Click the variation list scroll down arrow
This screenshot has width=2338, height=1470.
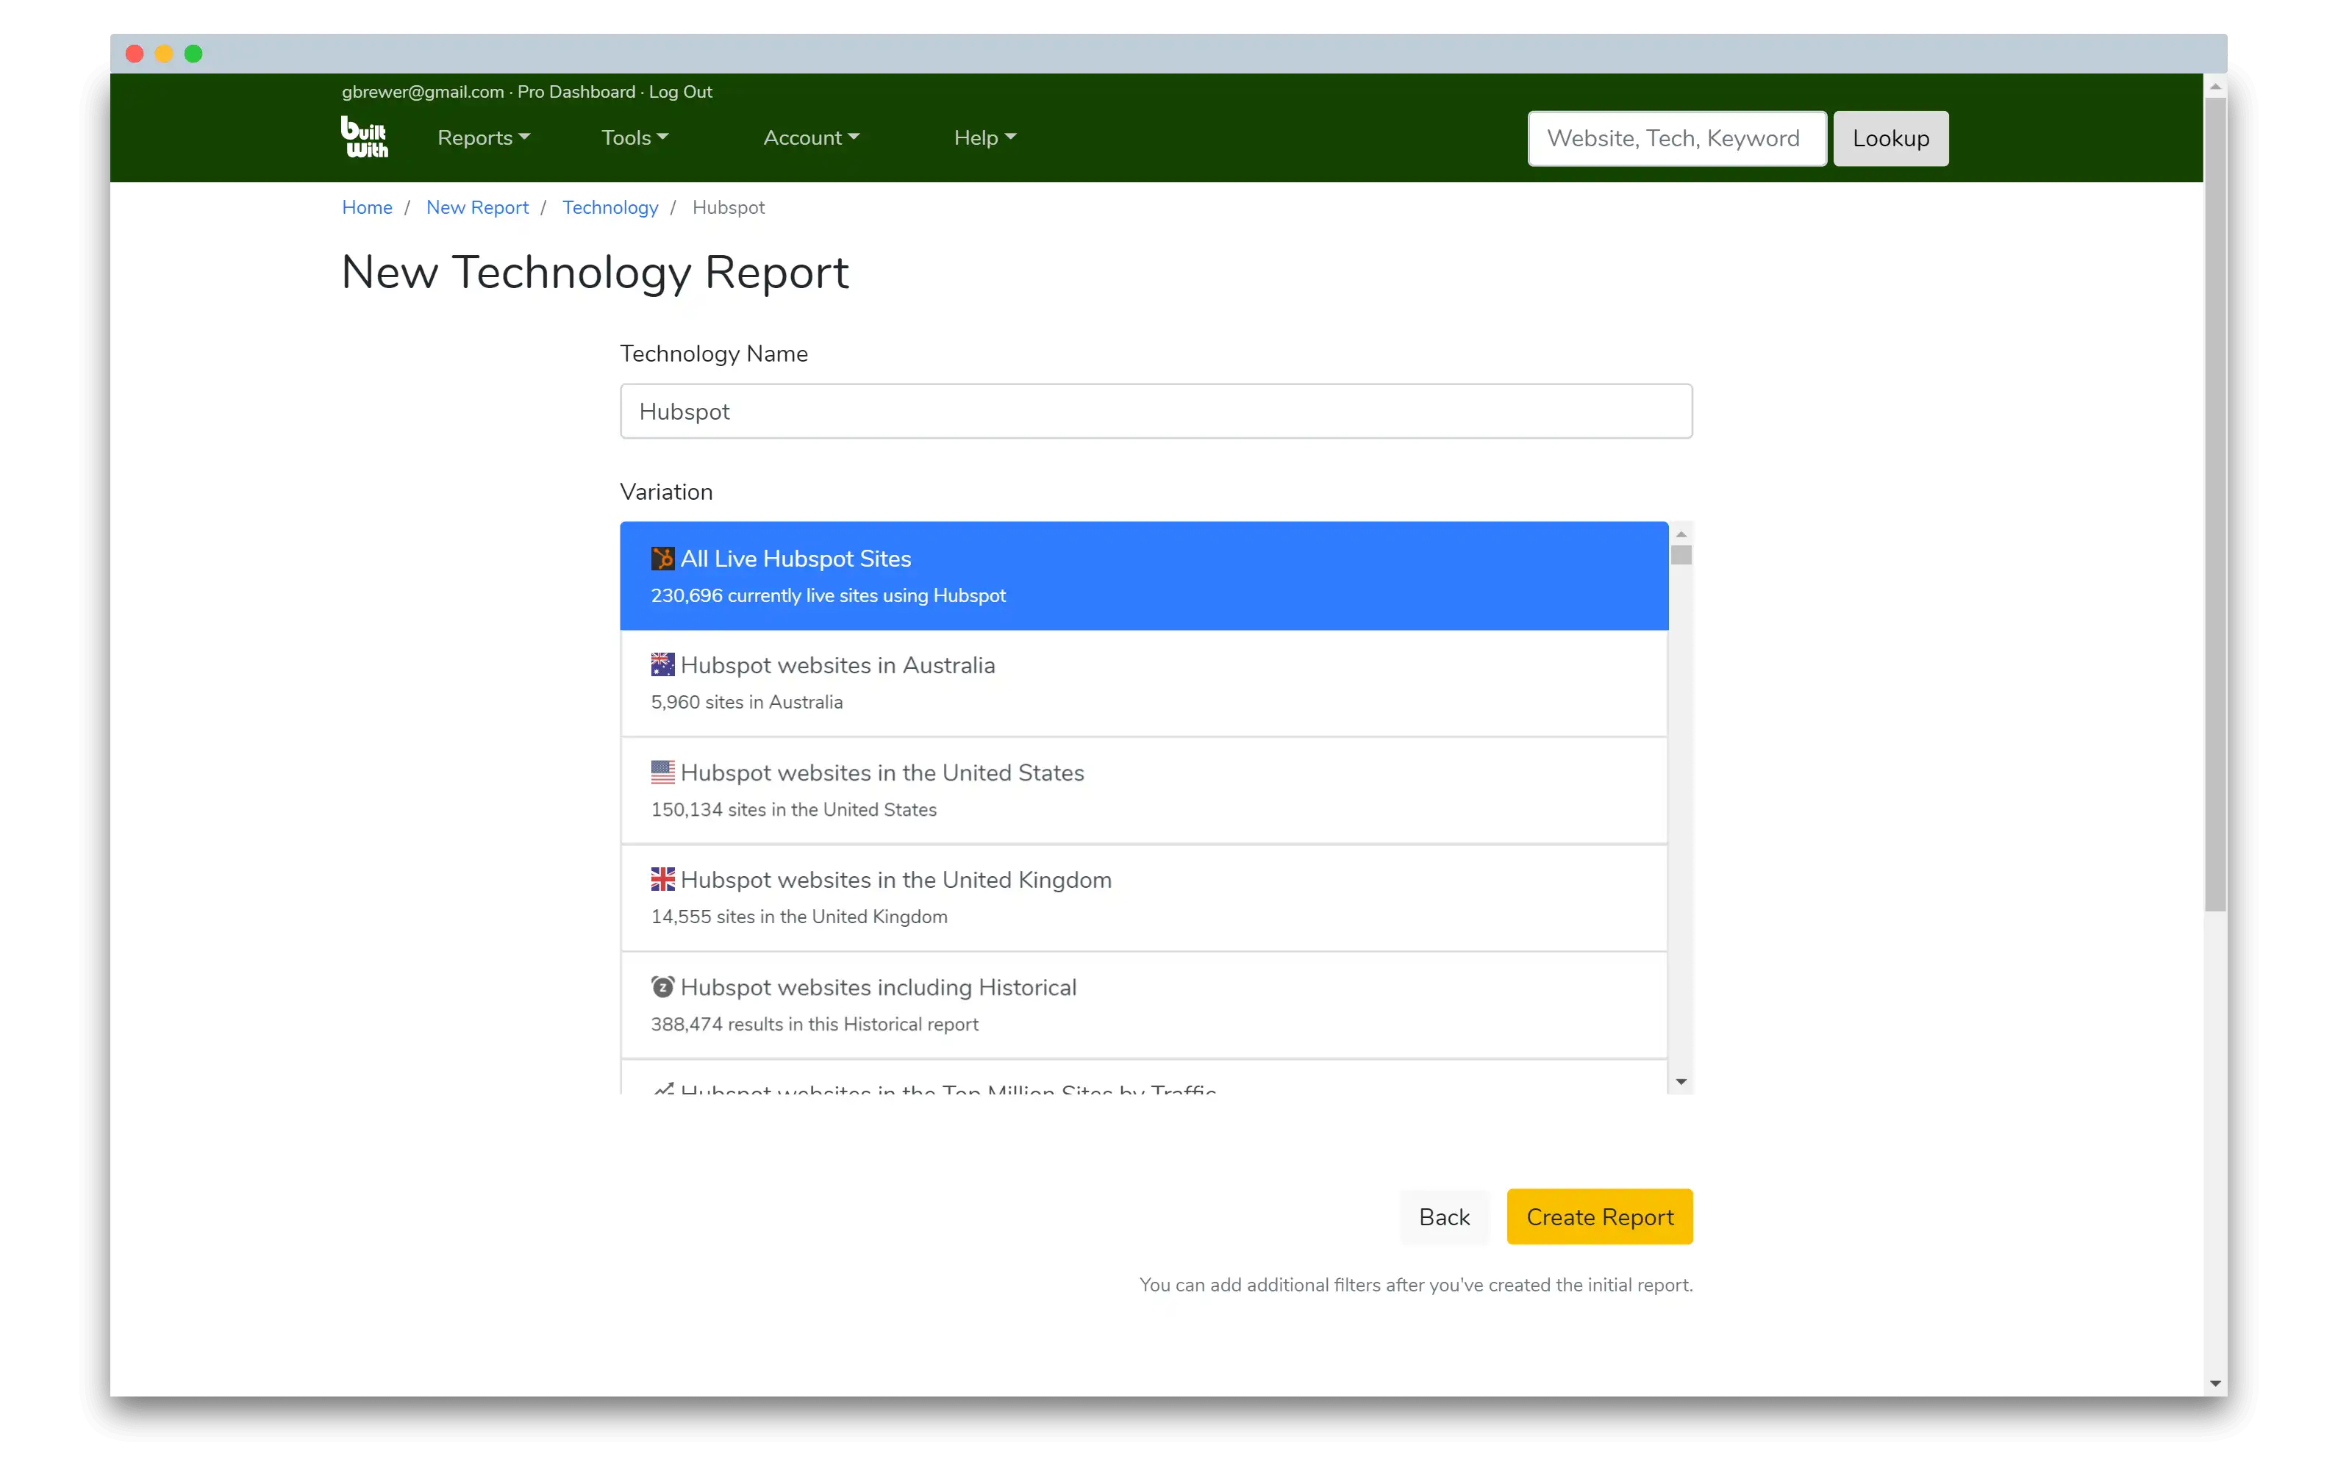(1681, 1082)
